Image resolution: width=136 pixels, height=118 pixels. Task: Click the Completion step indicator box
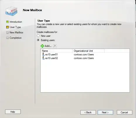(x=7, y=38)
